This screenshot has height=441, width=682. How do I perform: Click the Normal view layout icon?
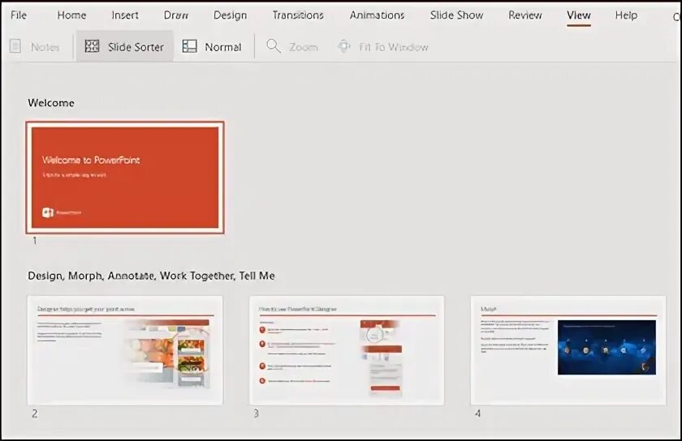189,46
